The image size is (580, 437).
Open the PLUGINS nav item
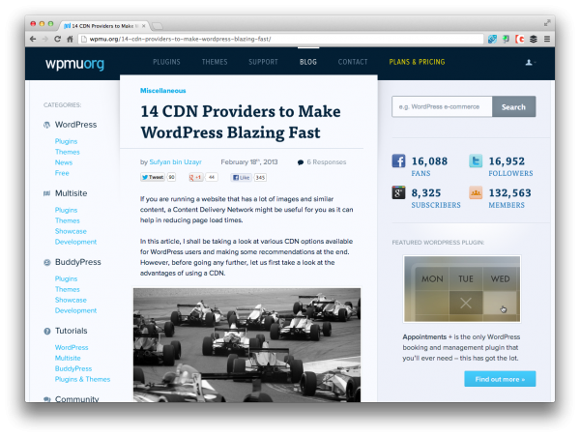tap(166, 62)
